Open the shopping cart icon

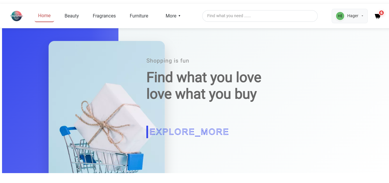[377, 17]
